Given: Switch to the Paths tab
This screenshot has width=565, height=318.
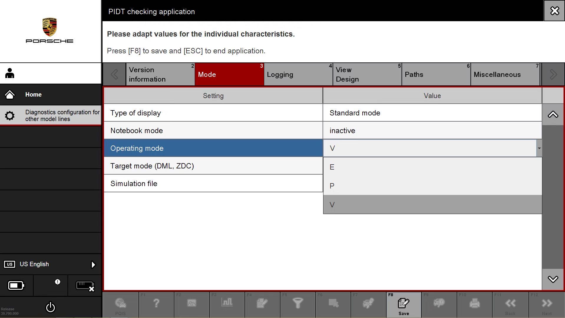Looking at the screenshot, I should (x=436, y=74).
